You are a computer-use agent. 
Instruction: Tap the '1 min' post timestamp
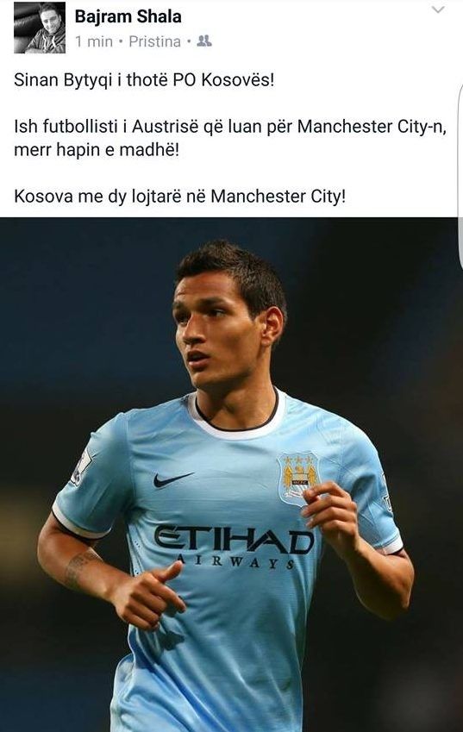(x=94, y=41)
